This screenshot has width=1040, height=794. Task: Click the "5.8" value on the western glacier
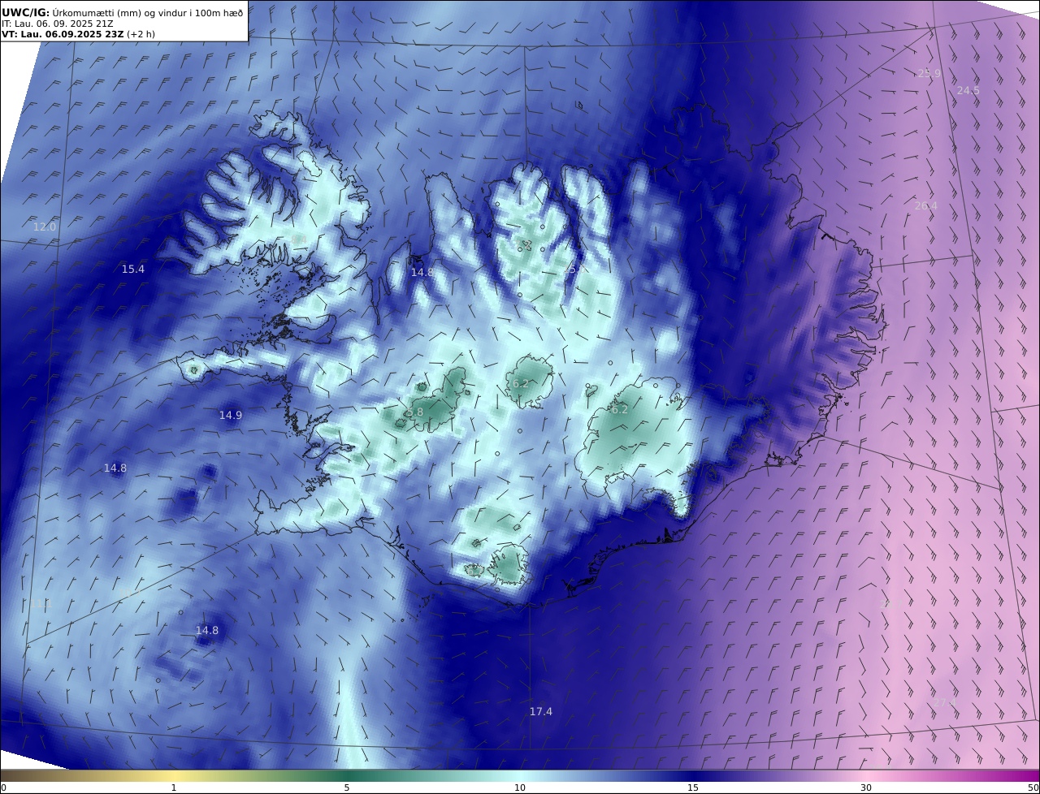point(414,412)
